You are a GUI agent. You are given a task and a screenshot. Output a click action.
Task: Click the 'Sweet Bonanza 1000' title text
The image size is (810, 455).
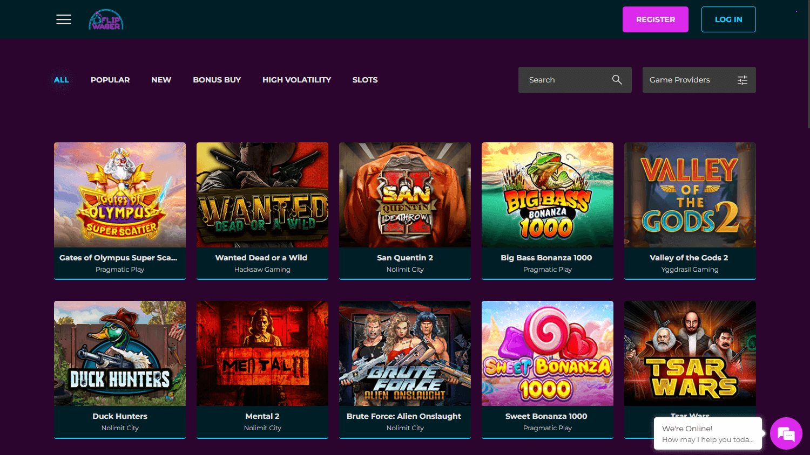coord(546,416)
